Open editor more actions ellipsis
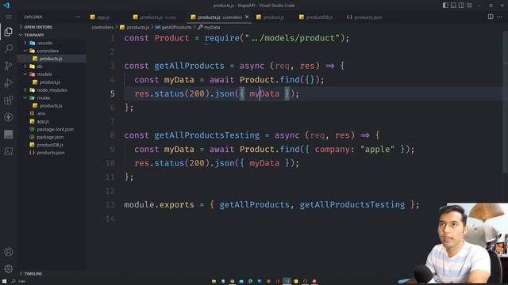The image size is (508, 285). [x=500, y=17]
